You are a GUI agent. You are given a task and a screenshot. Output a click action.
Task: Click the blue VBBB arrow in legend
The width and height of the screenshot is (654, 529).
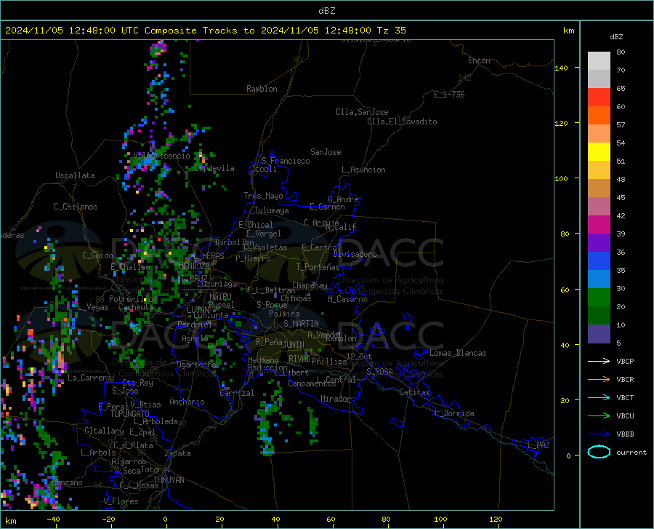point(599,434)
